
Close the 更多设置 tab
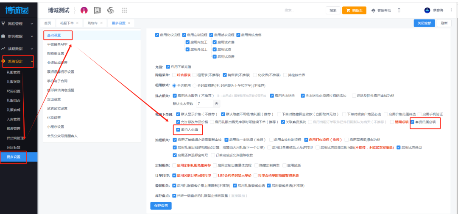(x=129, y=23)
